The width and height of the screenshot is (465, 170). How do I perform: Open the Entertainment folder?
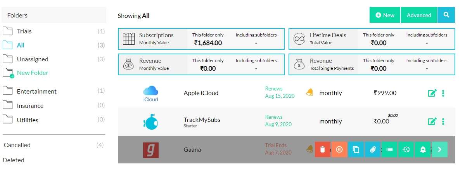point(36,92)
